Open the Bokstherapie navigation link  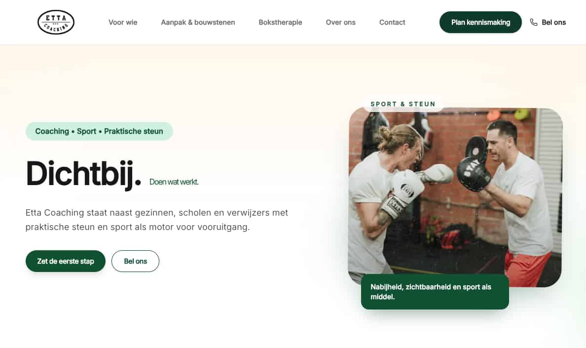(x=280, y=22)
